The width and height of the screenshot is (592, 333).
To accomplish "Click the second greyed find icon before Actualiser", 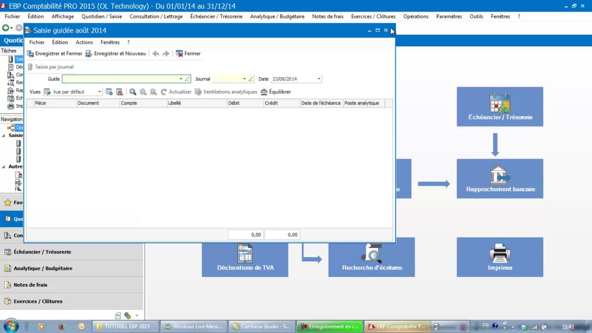I will click(153, 92).
